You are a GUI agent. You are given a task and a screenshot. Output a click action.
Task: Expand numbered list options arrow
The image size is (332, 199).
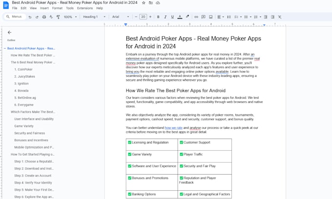260,17
